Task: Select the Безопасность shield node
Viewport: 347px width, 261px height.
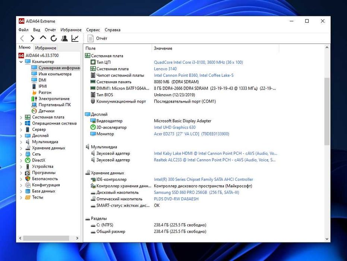Action: click(42, 179)
